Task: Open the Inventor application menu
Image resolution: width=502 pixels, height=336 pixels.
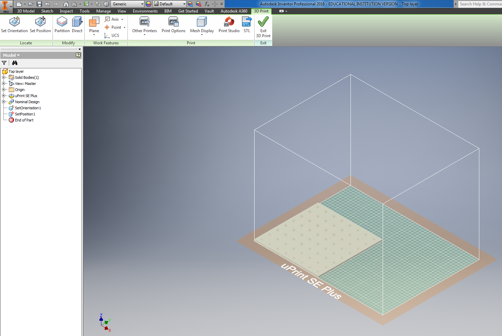Action: [x=6, y=7]
